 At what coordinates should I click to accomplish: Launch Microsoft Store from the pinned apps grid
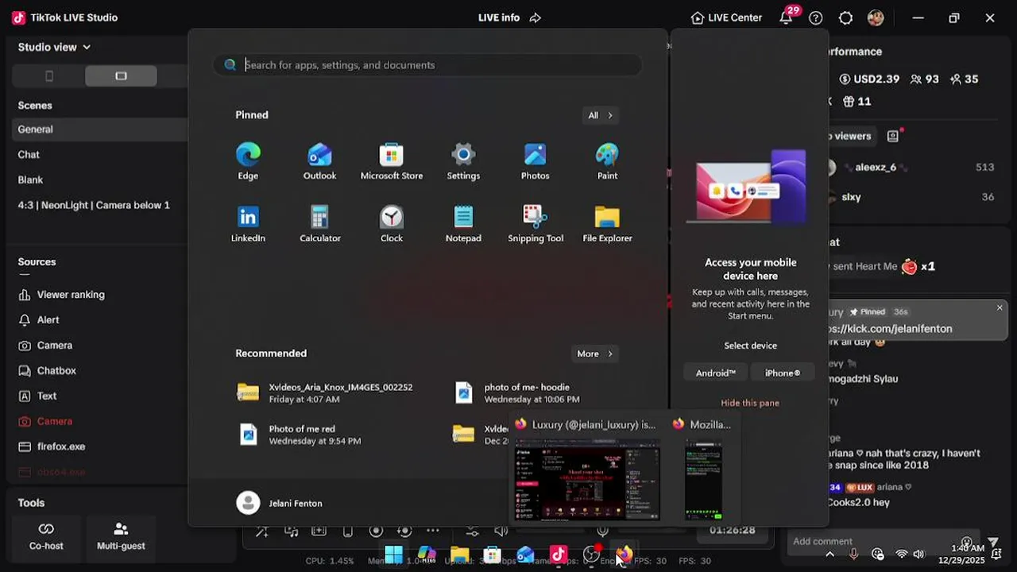(392, 161)
